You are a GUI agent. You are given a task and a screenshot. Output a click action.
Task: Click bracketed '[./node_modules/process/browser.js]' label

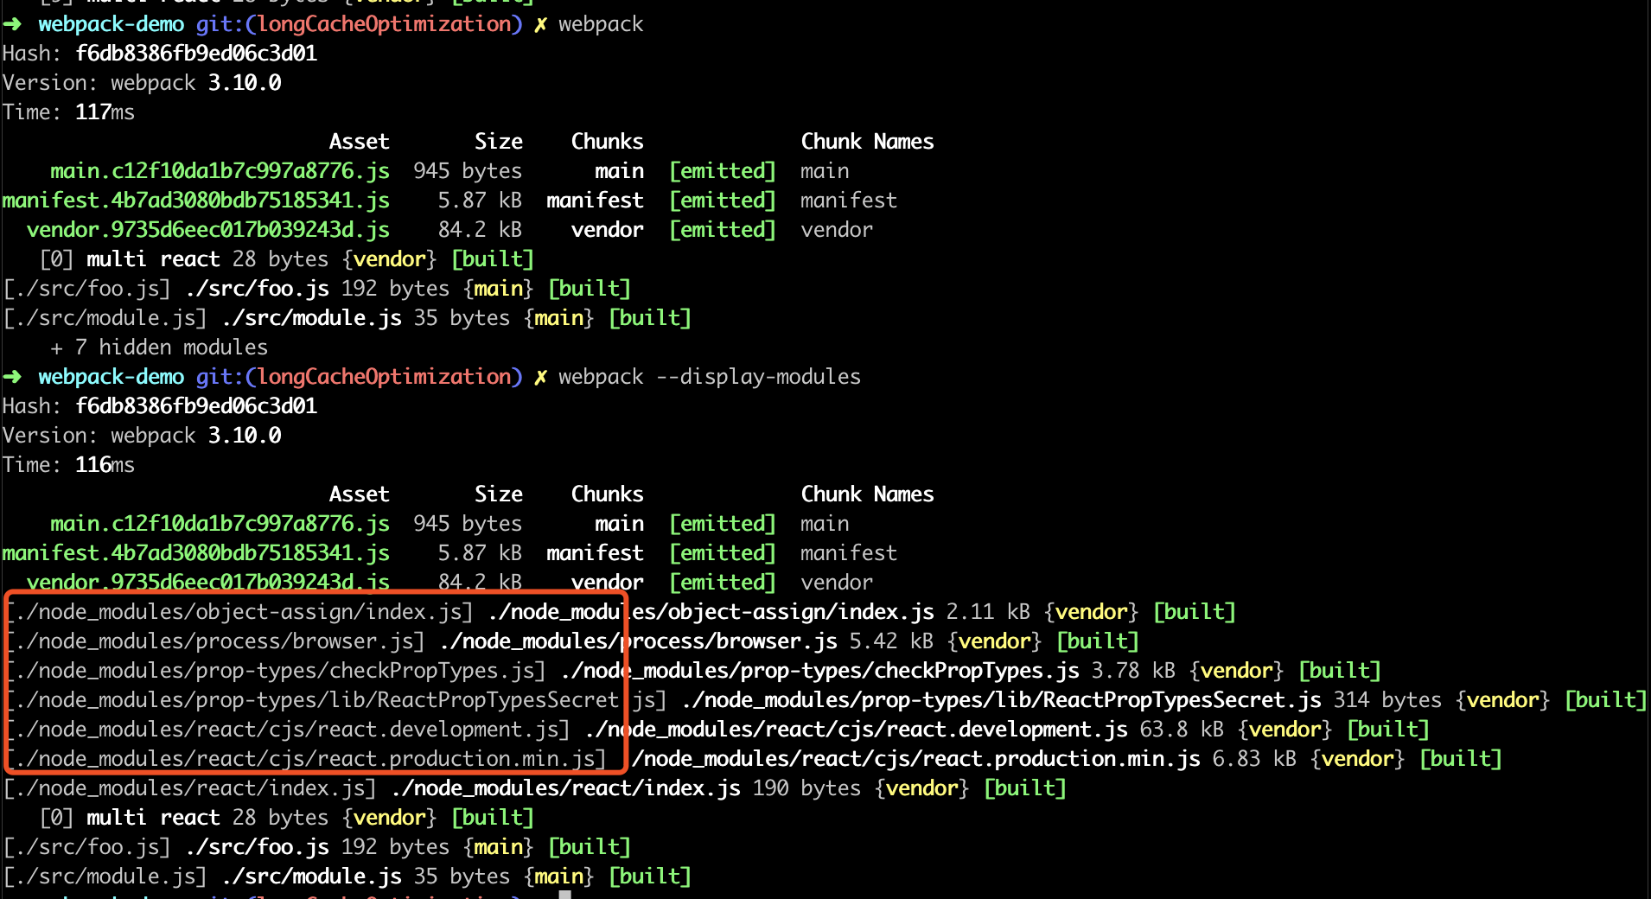point(214,641)
